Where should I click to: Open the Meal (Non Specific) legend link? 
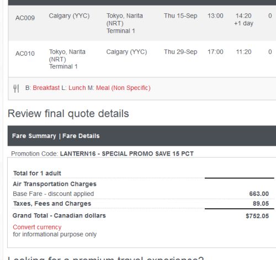(123, 88)
